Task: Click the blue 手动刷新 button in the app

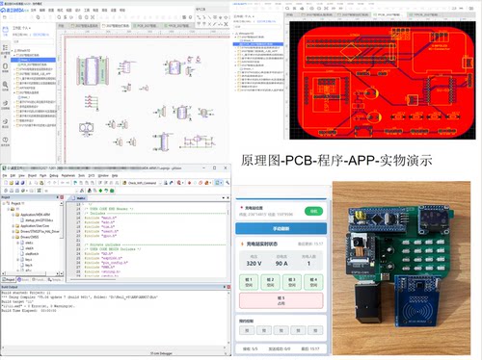Action: tap(281, 228)
